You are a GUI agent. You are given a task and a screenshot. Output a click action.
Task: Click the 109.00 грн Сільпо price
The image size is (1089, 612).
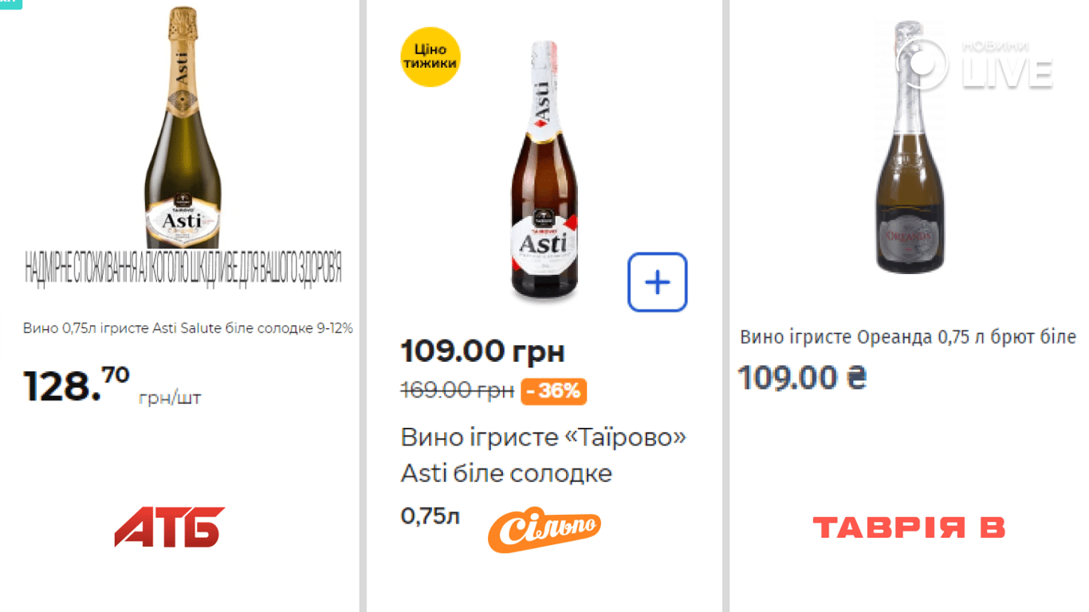(482, 351)
